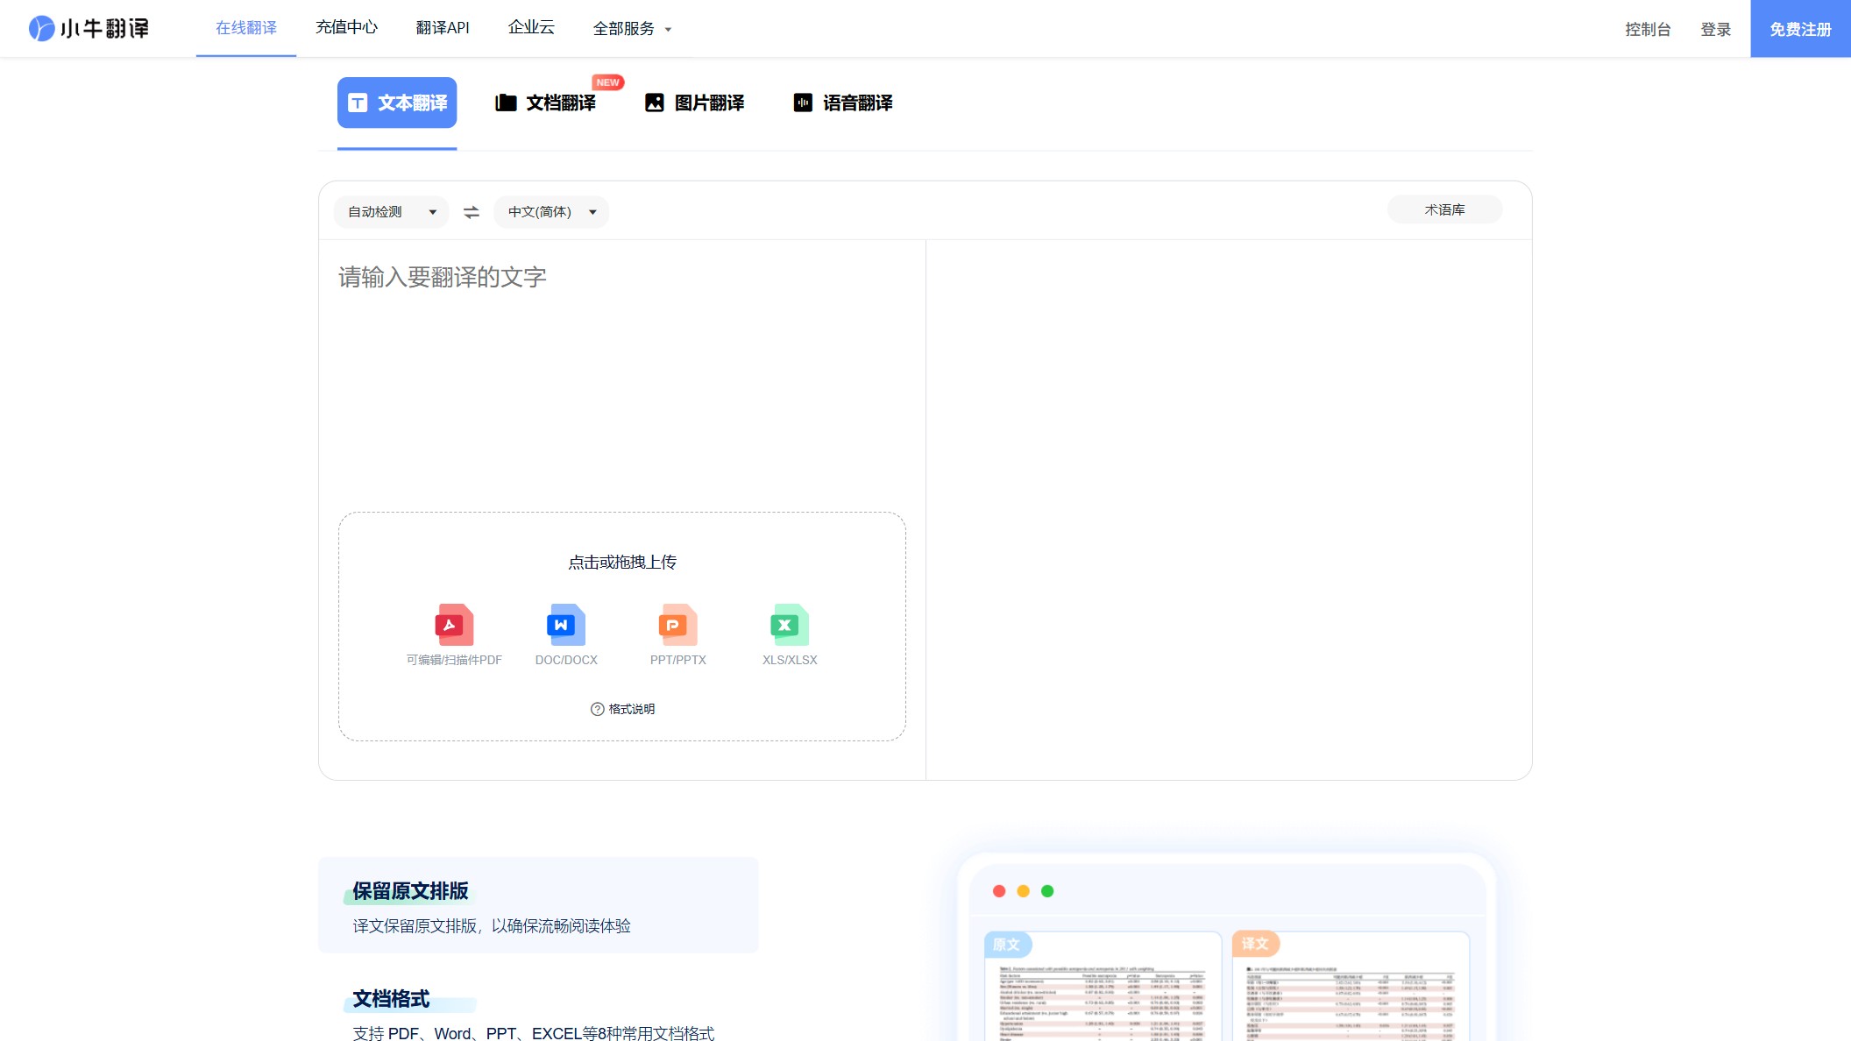Image resolution: width=1851 pixels, height=1041 pixels.
Task: Swap source and target languages with the arrows icon
Action: (x=471, y=211)
